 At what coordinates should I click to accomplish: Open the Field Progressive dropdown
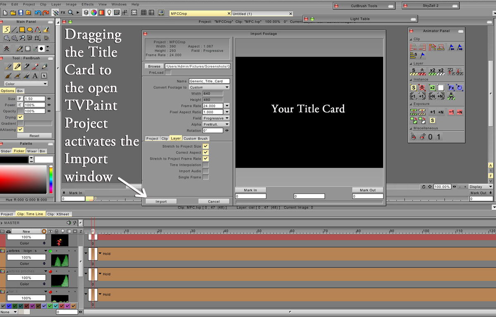pos(216,118)
